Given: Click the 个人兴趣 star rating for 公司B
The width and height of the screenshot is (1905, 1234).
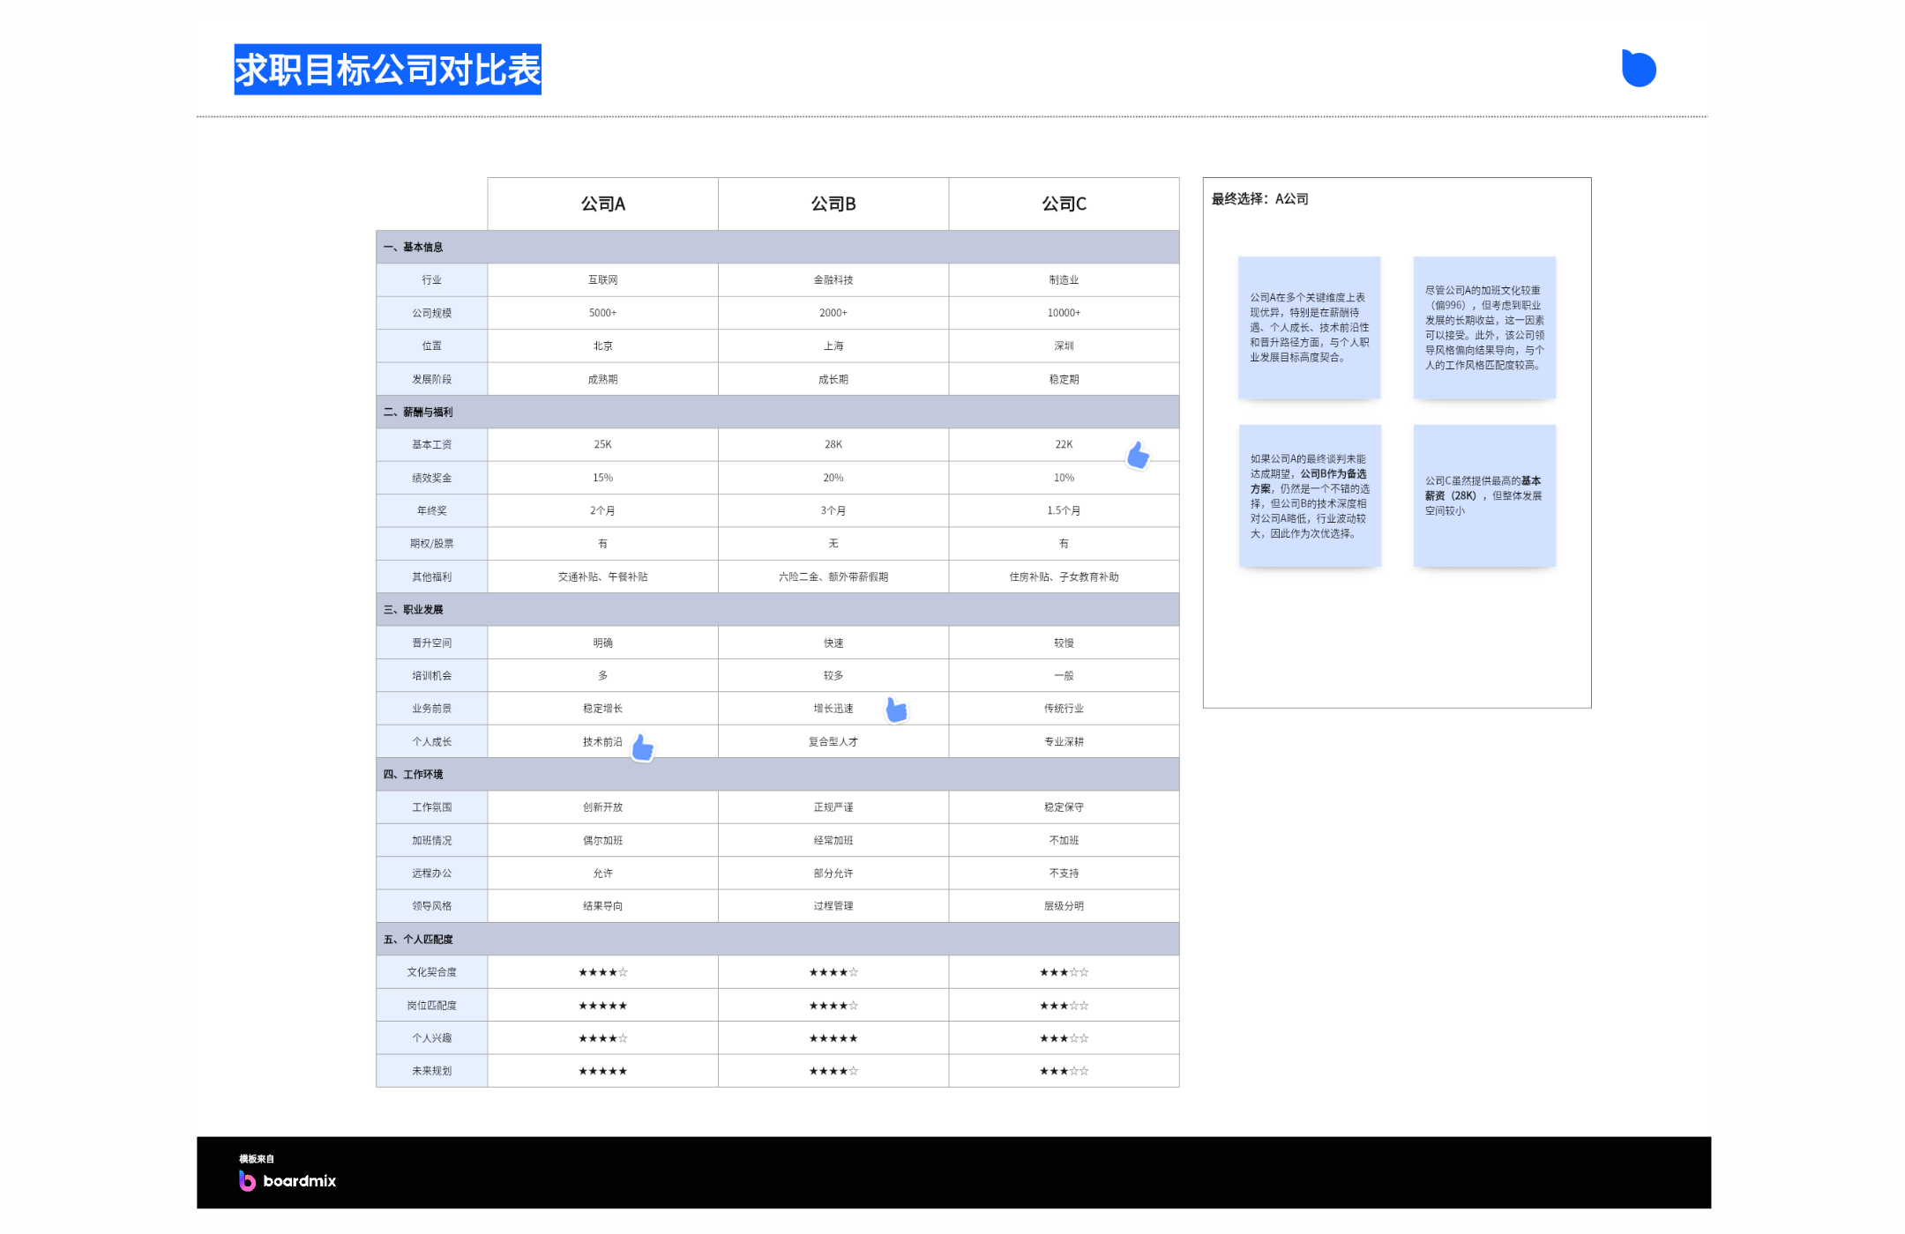Looking at the screenshot, I should click(833, 1037).
